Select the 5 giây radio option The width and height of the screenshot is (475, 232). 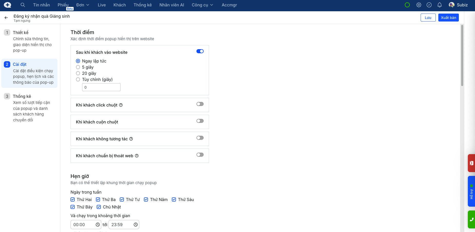[78, 67]
